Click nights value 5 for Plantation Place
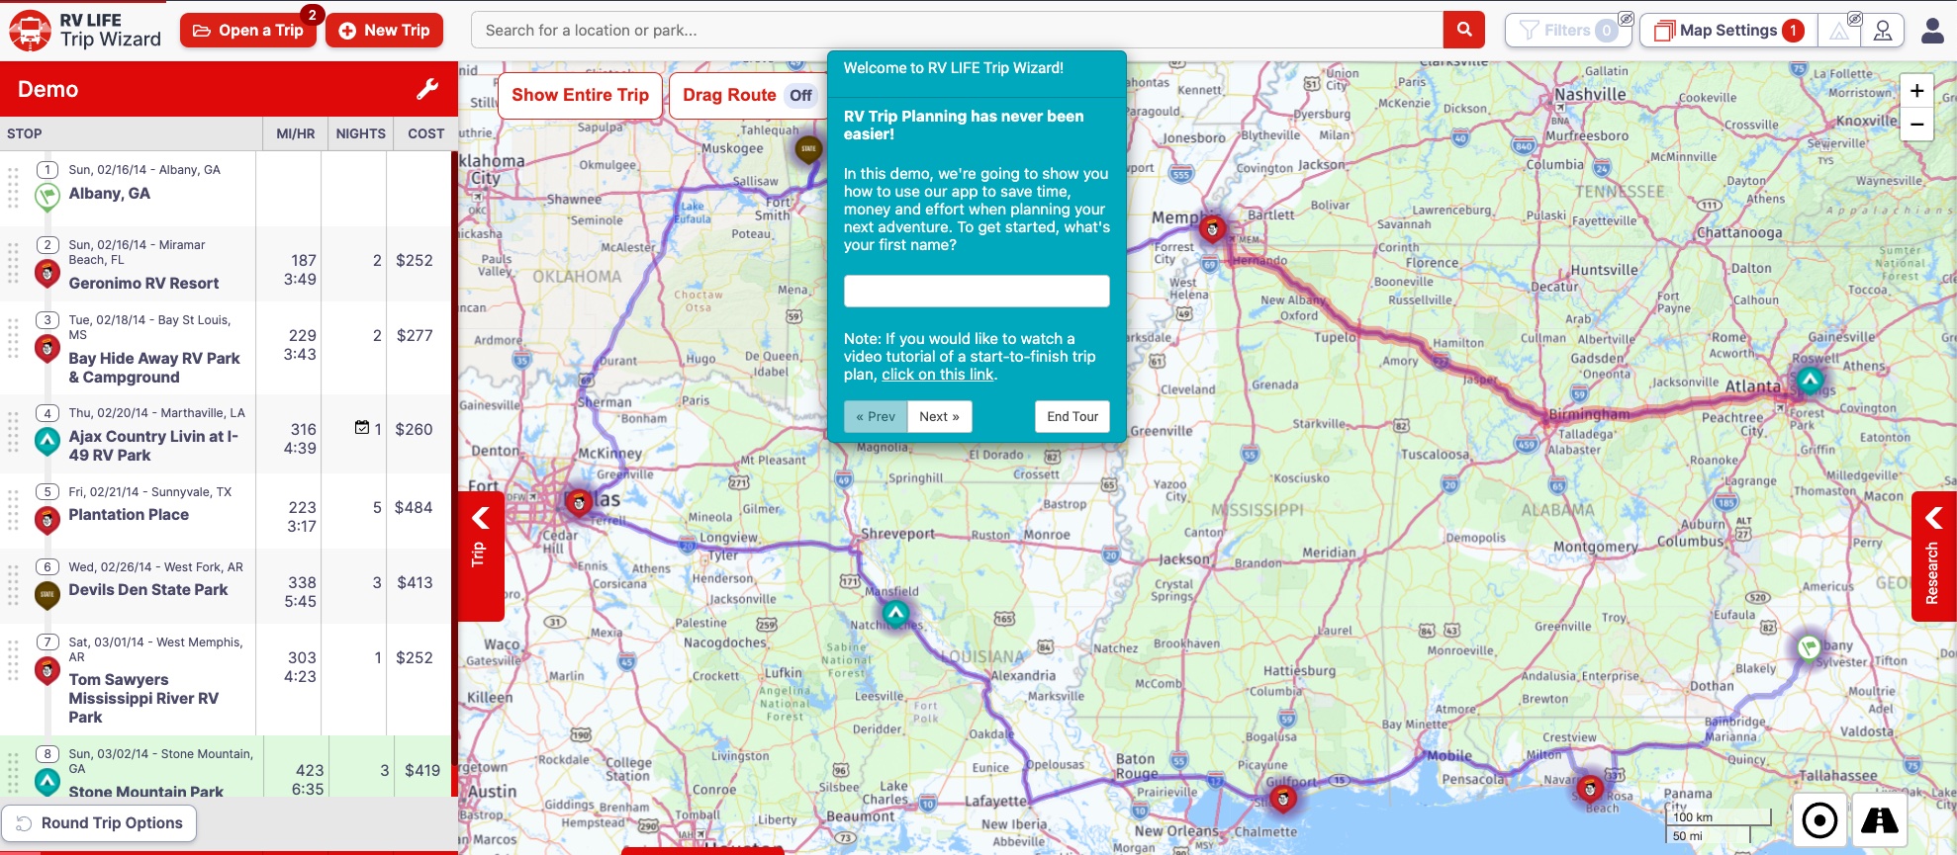 (377, 507)
